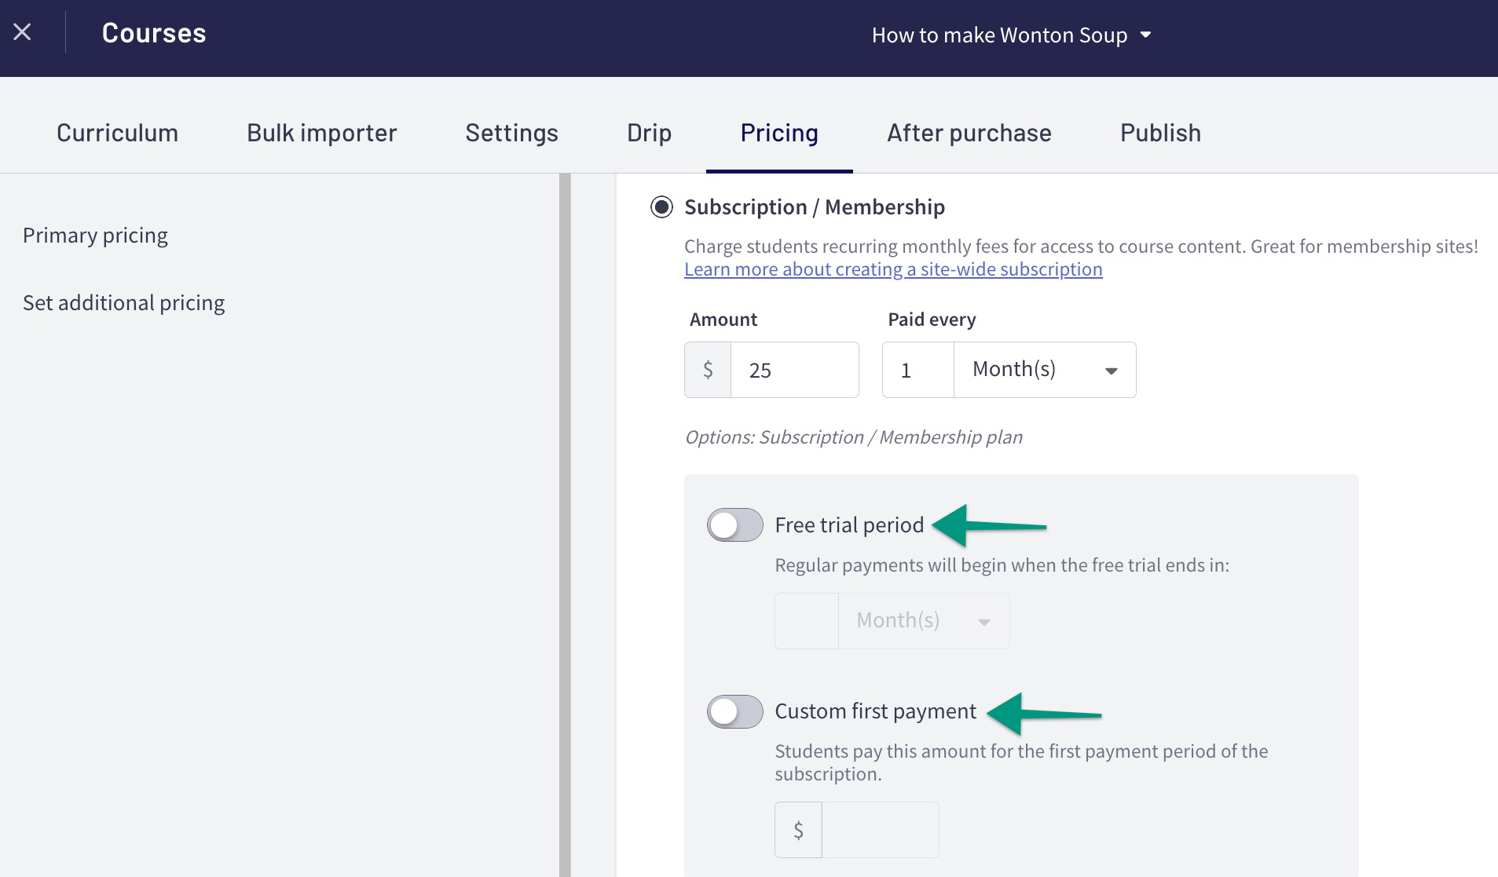This screenshot has height=877, width=1498.
Task: Click the dollar sign in Custom first payment field
Action: click(x=798, y=829)
